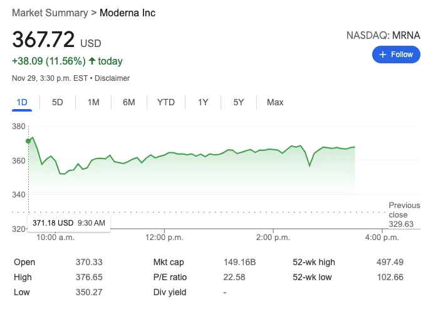
Task: Open the YTD chart tab
Action: (x=166, y=102)
